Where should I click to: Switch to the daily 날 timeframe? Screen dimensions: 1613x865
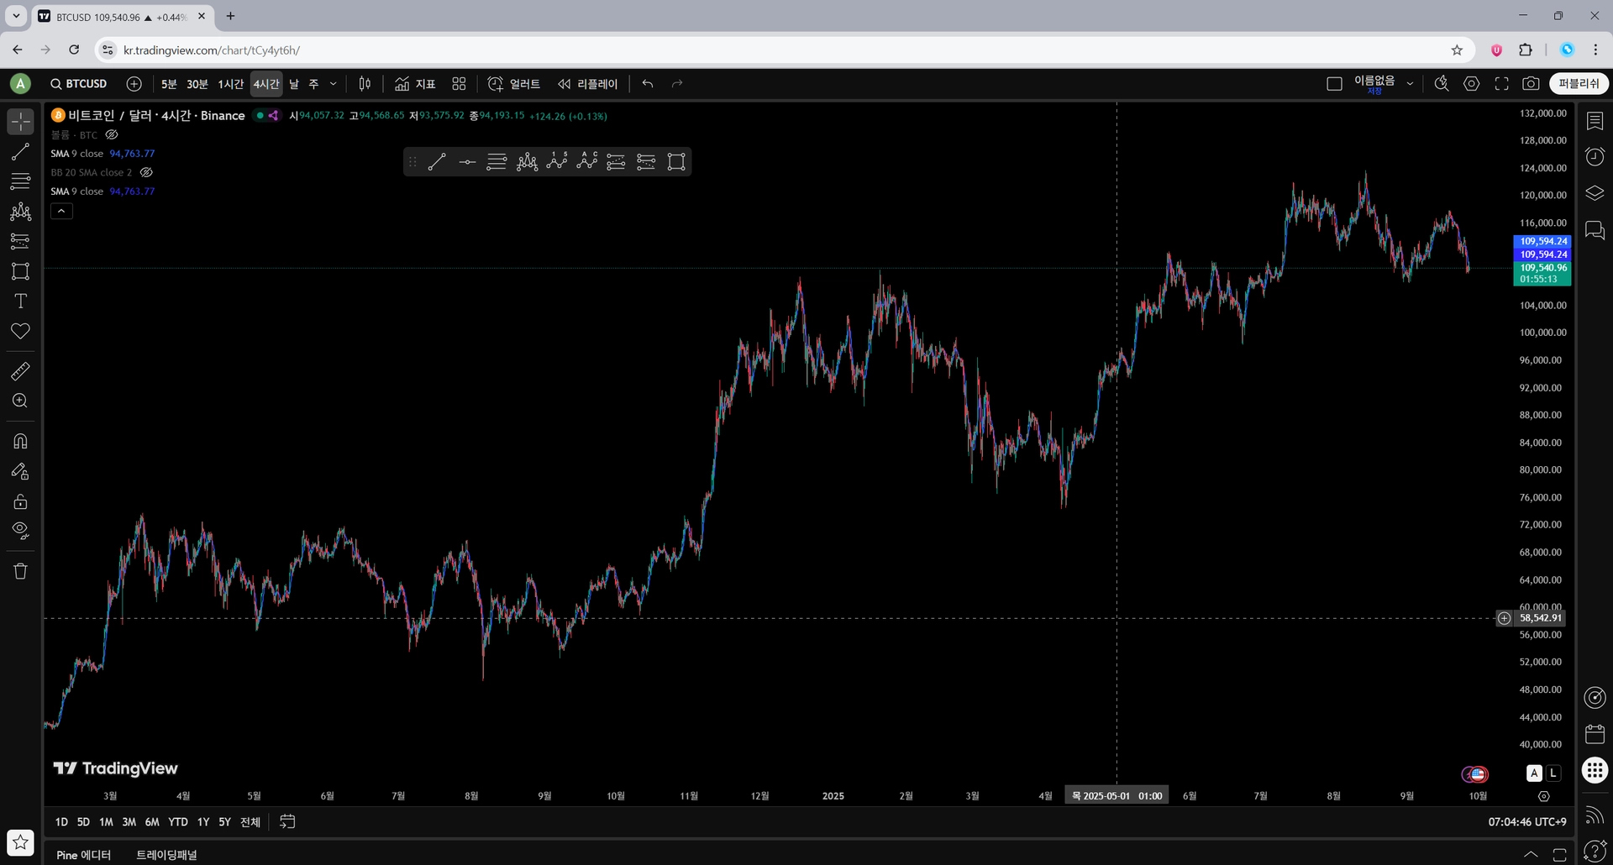point(294,84)
